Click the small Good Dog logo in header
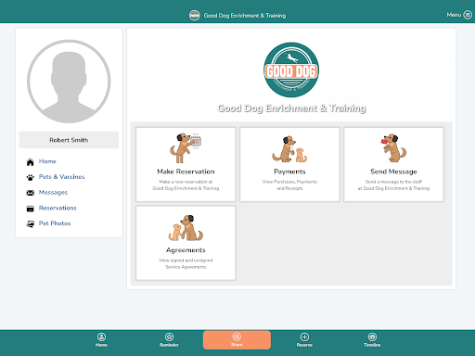 tap(195, 15)
